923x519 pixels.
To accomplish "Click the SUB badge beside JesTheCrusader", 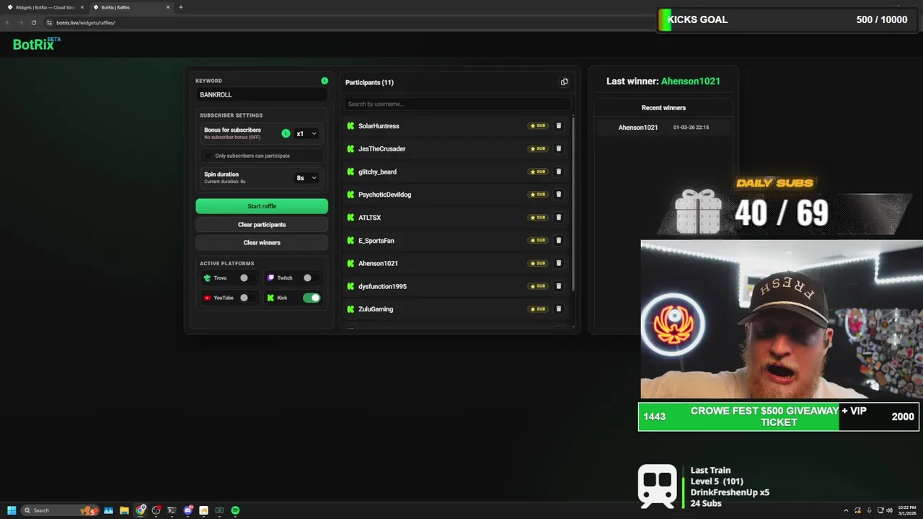I will click(x=538, y=148).
